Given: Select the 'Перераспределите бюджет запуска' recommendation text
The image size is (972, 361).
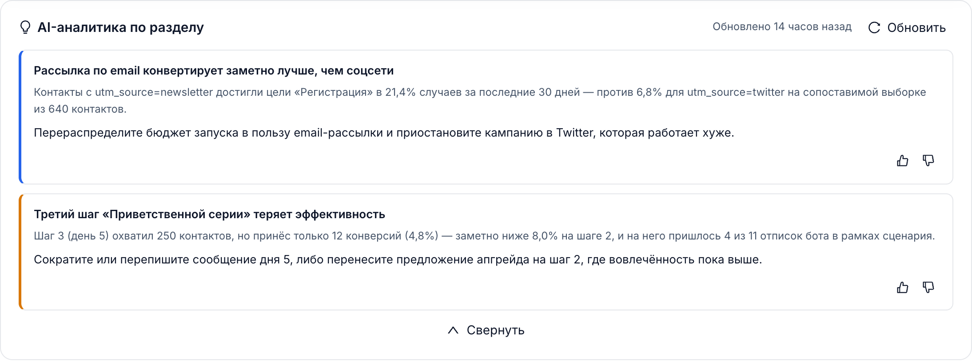Looking at the screenshot, I should [384, 133].
